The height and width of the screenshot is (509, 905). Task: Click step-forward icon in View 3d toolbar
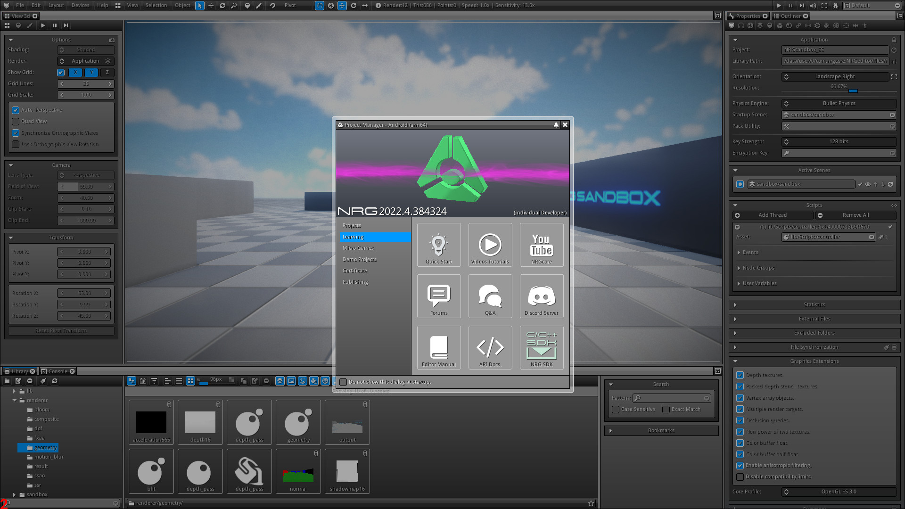click(66, 25)
